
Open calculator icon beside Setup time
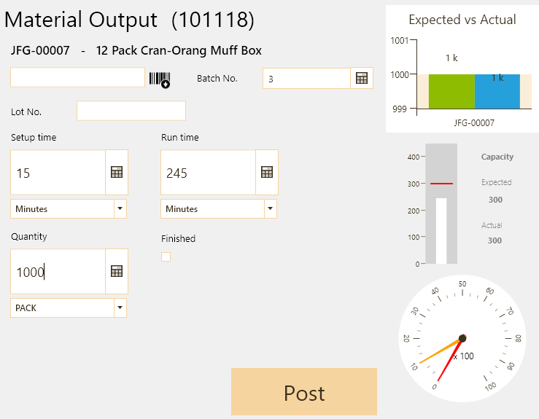117,172
